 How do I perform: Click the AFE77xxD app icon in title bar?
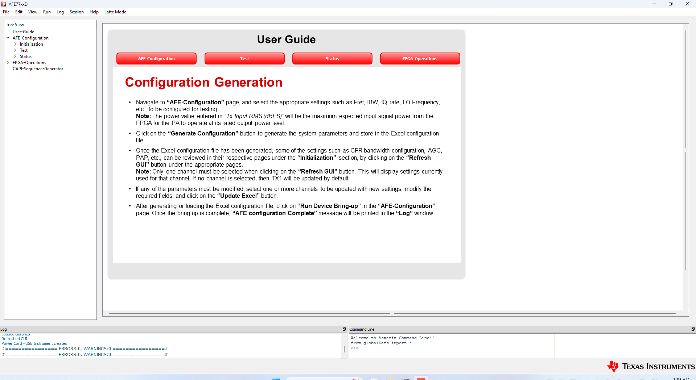4,4
